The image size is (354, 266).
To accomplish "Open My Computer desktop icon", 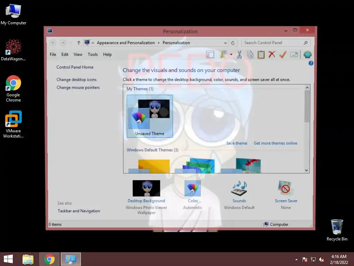I will (13, 14).
